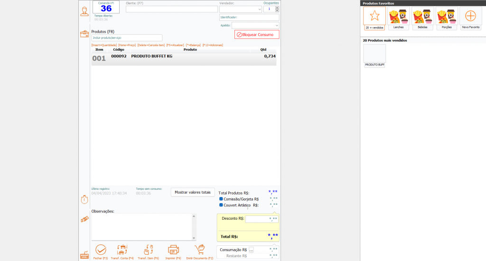Click the Produto column header
This screenshot has width=486, height=261.
pos(190,50)
